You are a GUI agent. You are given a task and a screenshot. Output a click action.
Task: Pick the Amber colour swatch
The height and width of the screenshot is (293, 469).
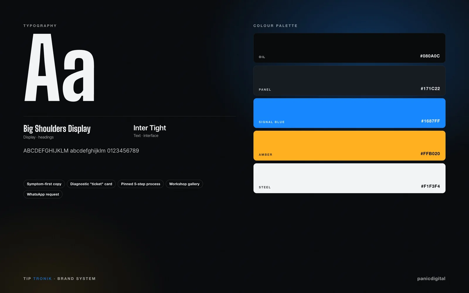[x=349, y=146]
